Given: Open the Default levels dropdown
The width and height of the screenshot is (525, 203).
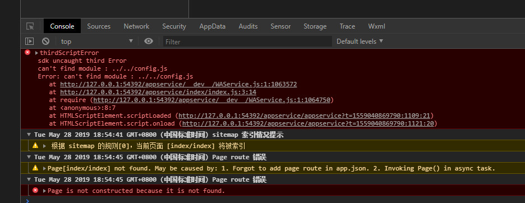Looking at the screenshot, I should [x=360, y=41].
